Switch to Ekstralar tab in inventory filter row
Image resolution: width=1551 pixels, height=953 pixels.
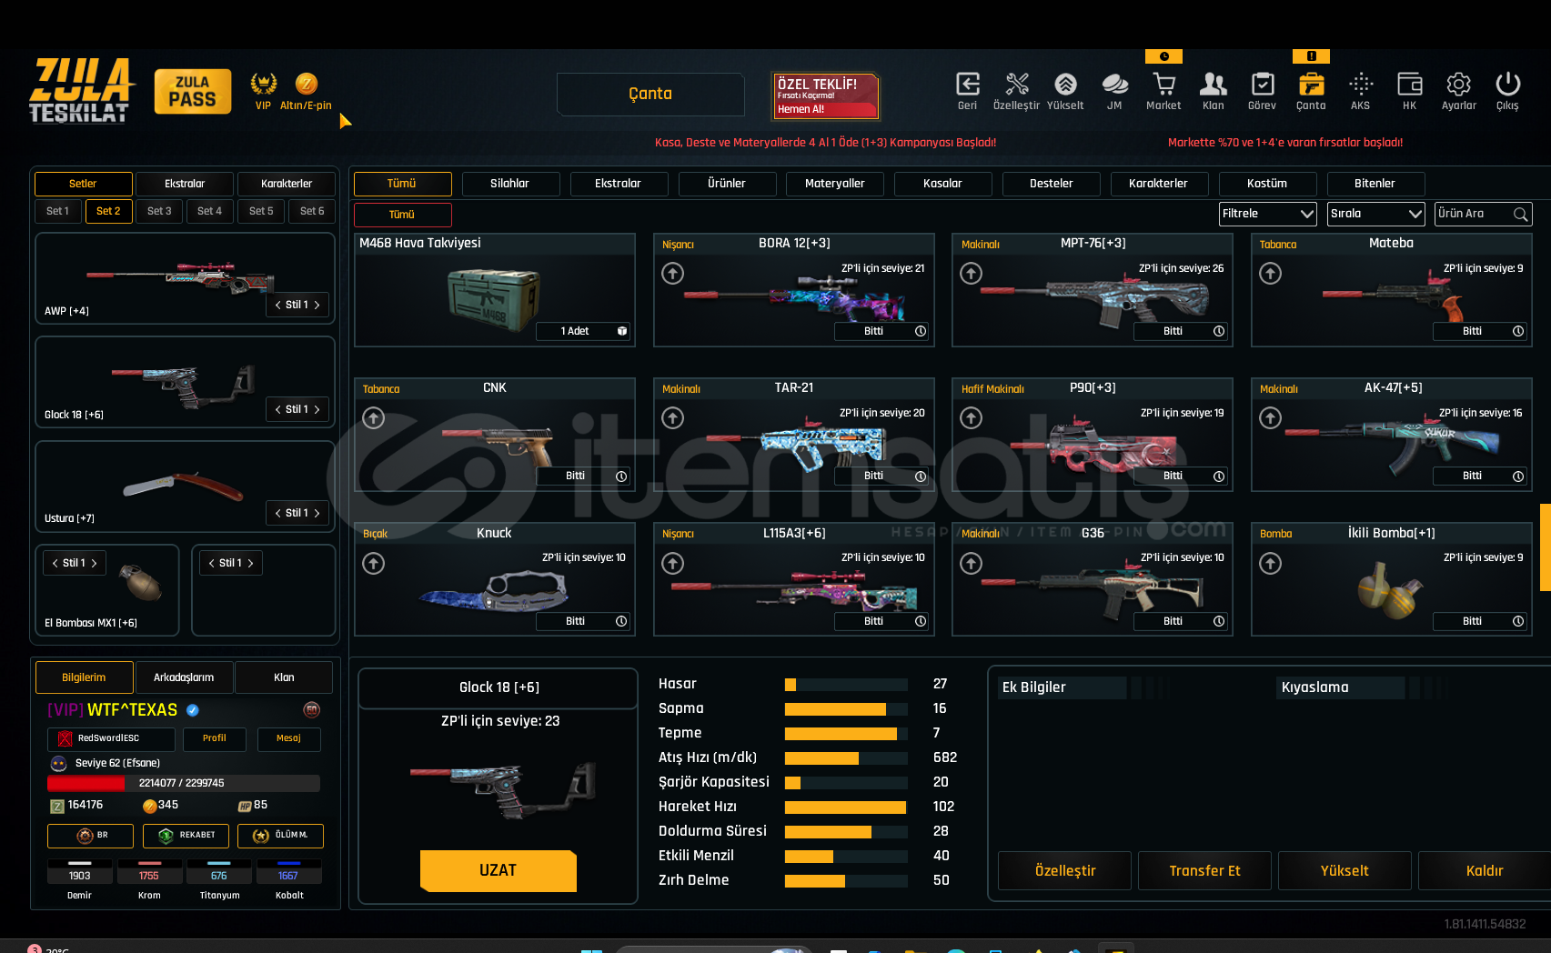[619, 184]
